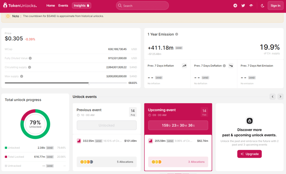Click the search magnifier icon
The image size is (286, 174).
click(120, 6)
